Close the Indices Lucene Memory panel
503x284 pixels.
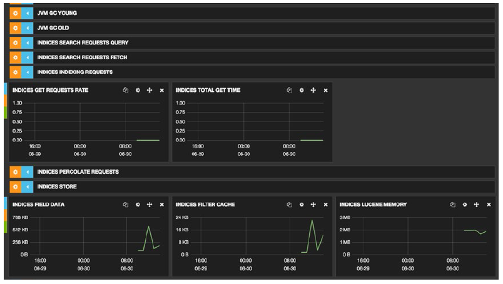[x=489, y=205]
